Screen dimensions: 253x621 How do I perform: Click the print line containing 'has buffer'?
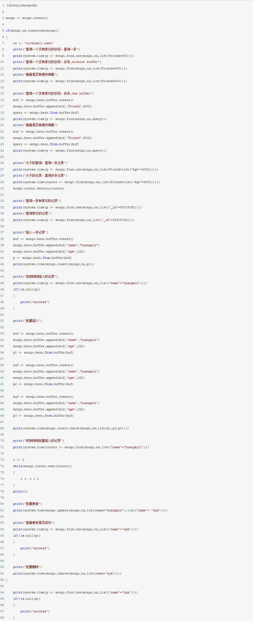pyautogui.click(x=53, y=94)
